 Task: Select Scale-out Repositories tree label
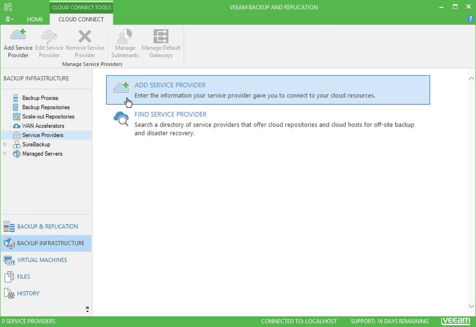[48, 116]
